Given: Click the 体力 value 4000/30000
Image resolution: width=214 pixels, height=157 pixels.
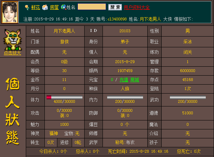Looking at the screenshot, I should [x=64, y=101].
